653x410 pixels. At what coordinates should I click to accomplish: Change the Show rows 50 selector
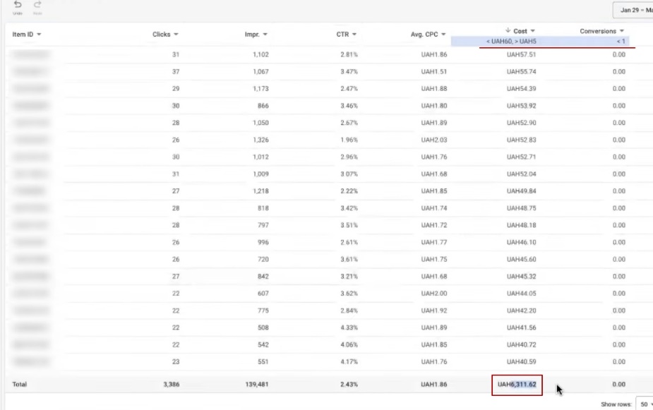coord(644,404)
